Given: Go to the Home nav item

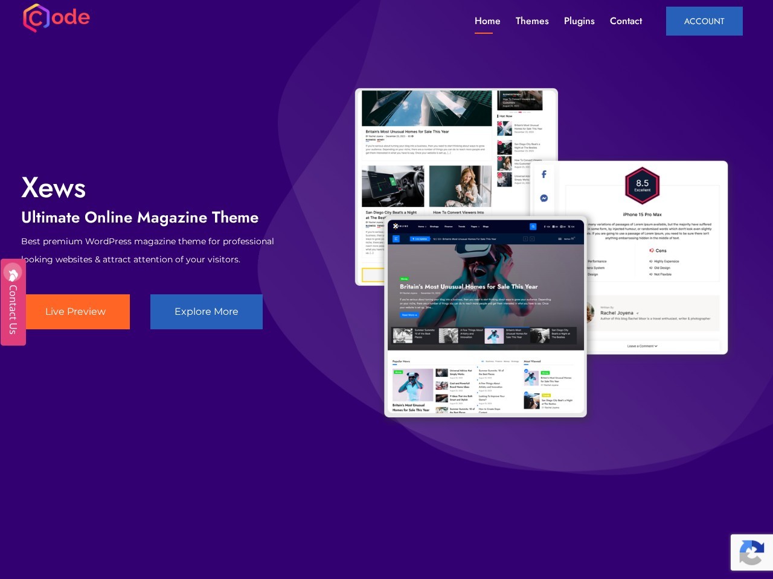Looking at the screenshot, I should point(487,21).
